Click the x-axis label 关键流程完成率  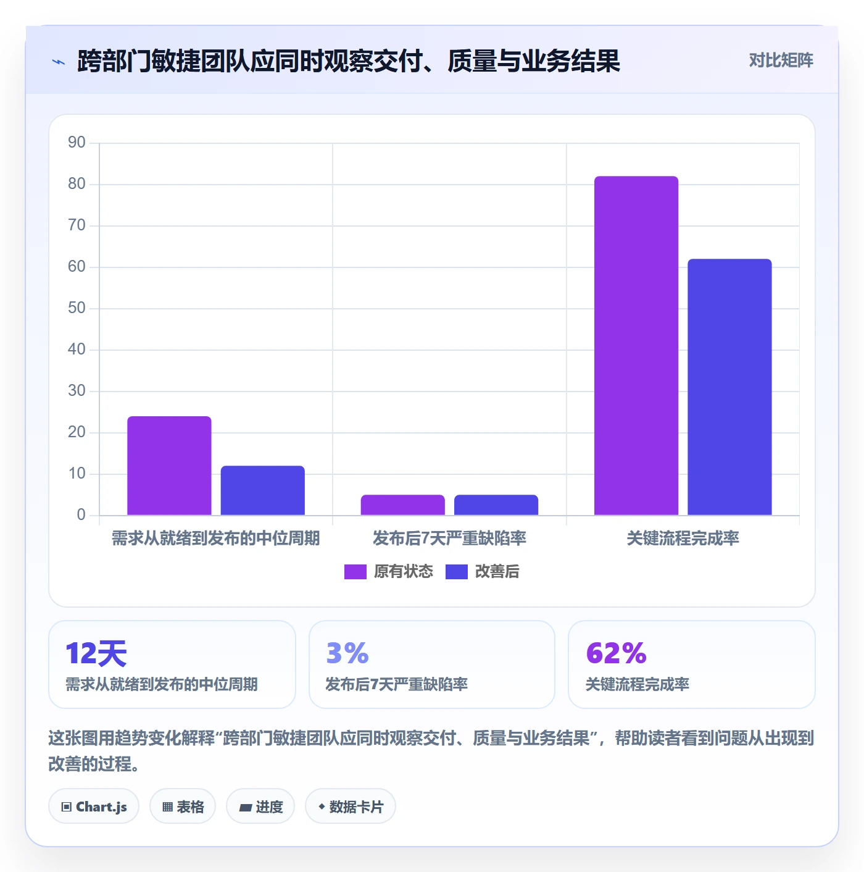[x=683, y=539]
